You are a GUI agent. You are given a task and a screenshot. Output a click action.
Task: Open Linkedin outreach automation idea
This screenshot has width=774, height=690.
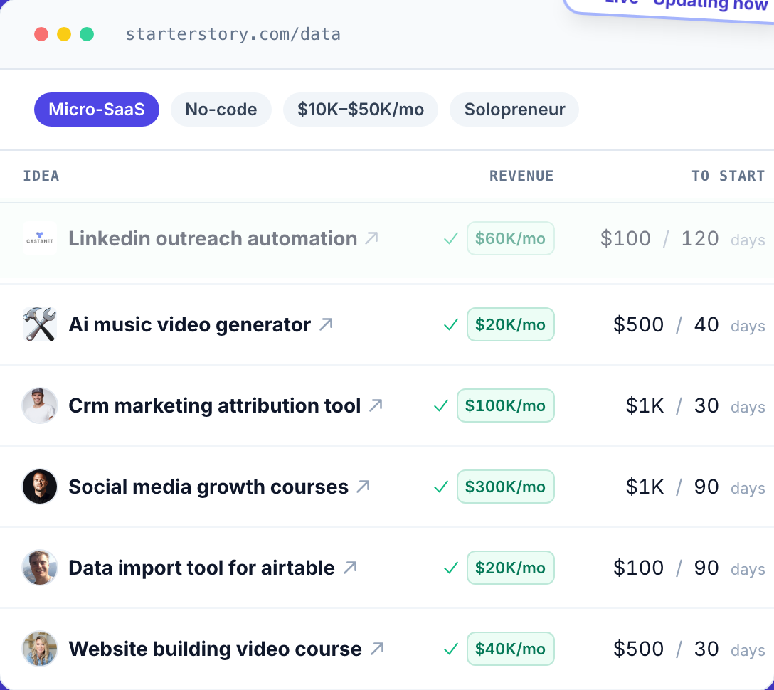click(213, 238)
